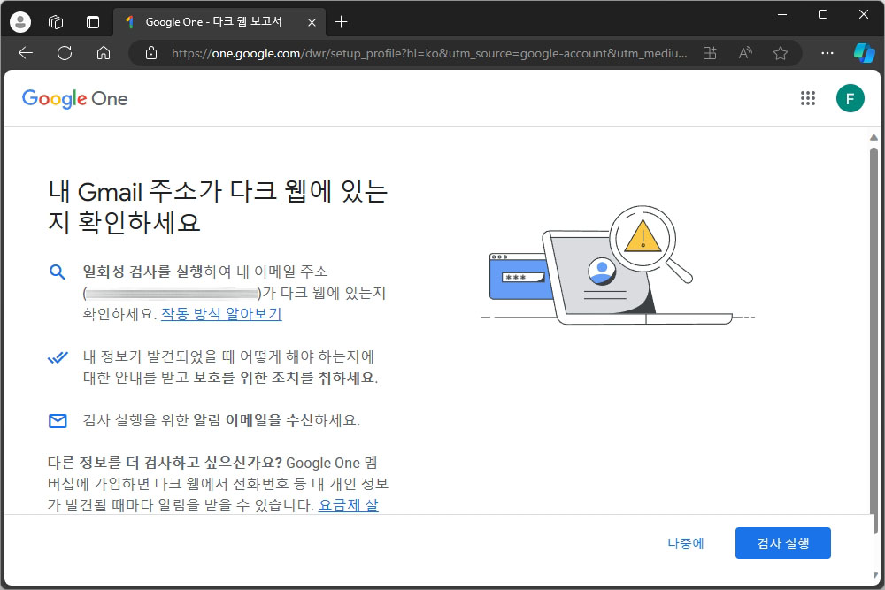Open a new tab with plus button
The image size is (885, 590).
341,22
